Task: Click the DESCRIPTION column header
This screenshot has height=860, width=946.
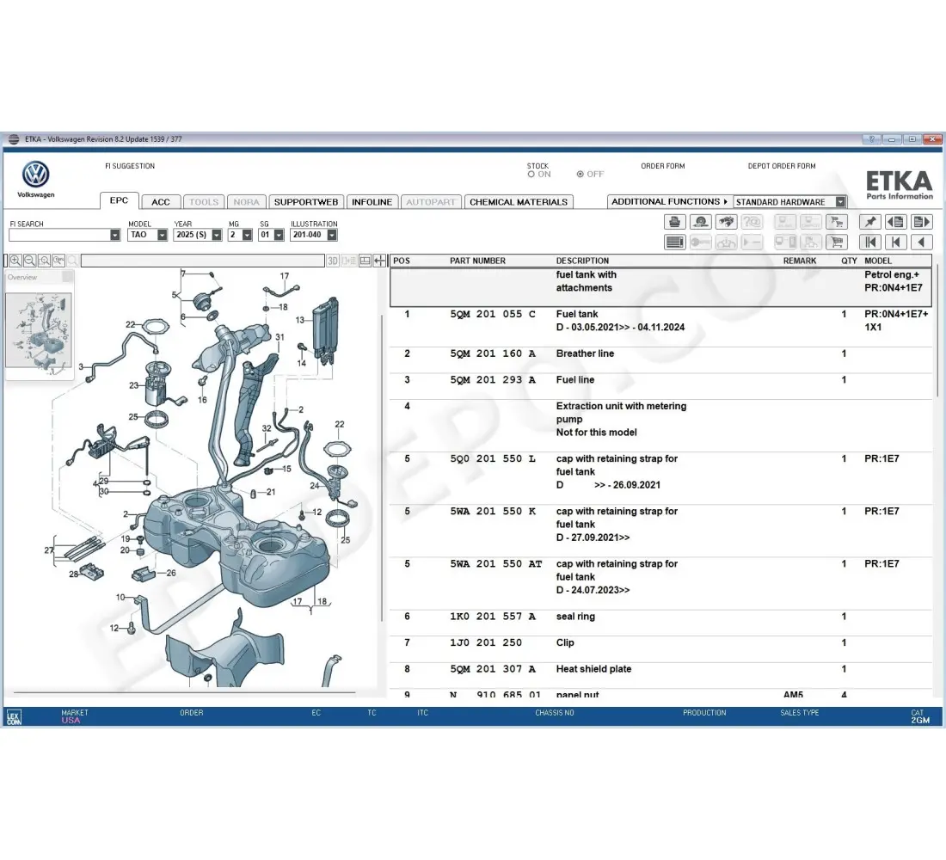Action: (x=582, y=261)
